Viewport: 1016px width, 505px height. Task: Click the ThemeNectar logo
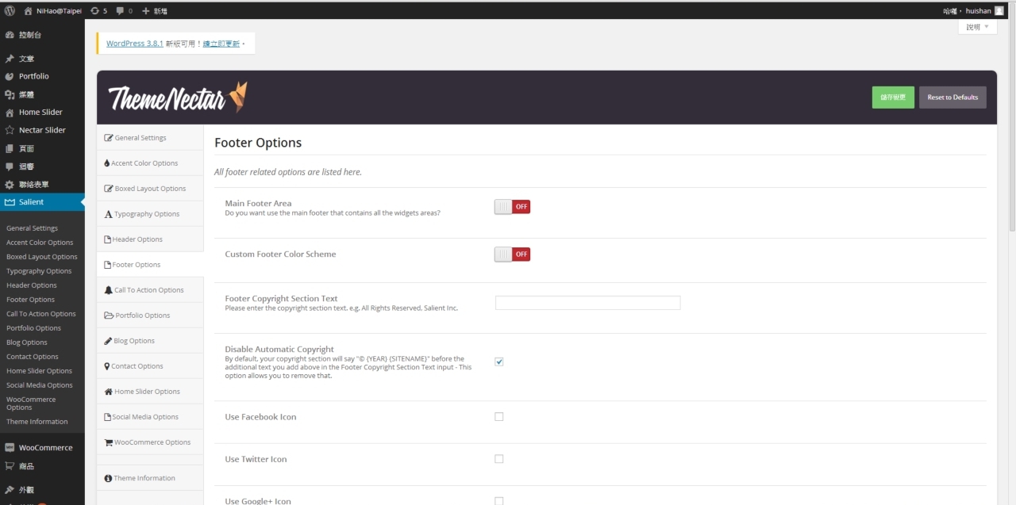click(x=178, y=98)
